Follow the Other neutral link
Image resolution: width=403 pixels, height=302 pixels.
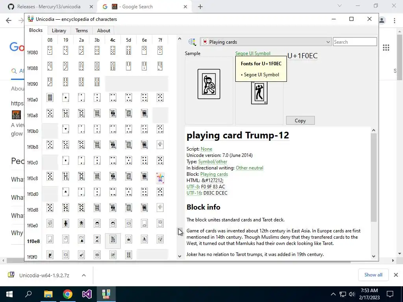(x=250, y=168)
